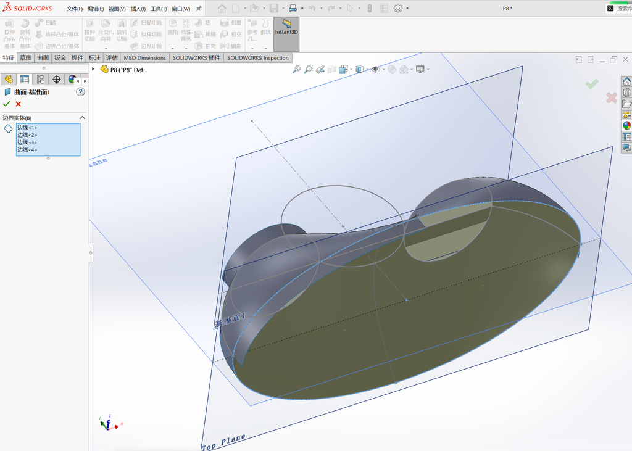
Task: Open the Appearances color ball task pane icon
Action: pyautogui.click(x=626, y=125)
